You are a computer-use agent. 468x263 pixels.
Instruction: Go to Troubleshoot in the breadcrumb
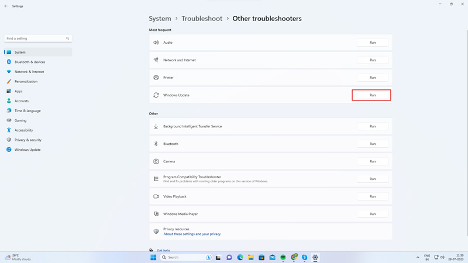(202, 19)
